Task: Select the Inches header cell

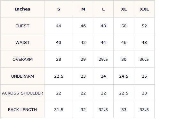Action: [x=22, y=9]
